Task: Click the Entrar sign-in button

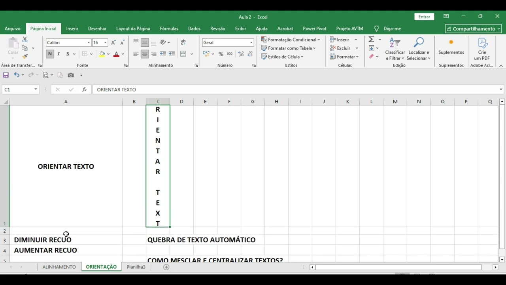Action: (x=424, y=17)
